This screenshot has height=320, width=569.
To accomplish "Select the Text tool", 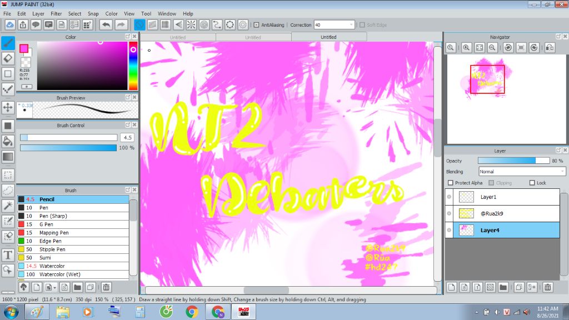I will [8, 254].
